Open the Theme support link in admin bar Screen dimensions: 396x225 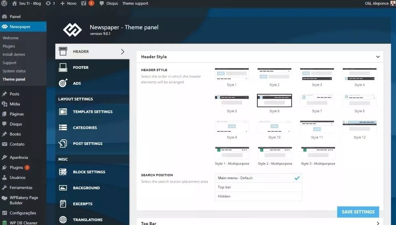(135, 3)
